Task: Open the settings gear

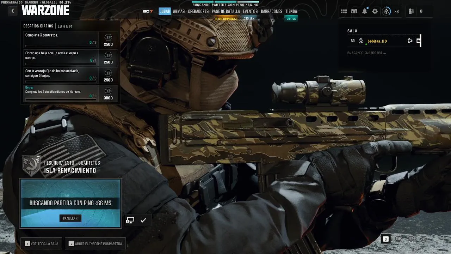Action: [375, 12]
